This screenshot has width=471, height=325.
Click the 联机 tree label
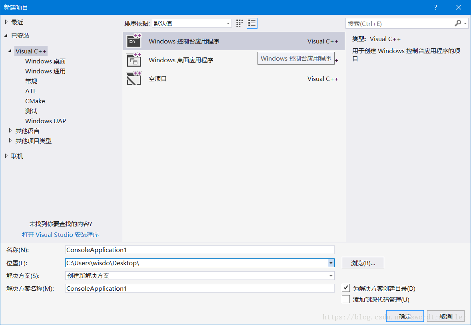click(x=17, y=156)
